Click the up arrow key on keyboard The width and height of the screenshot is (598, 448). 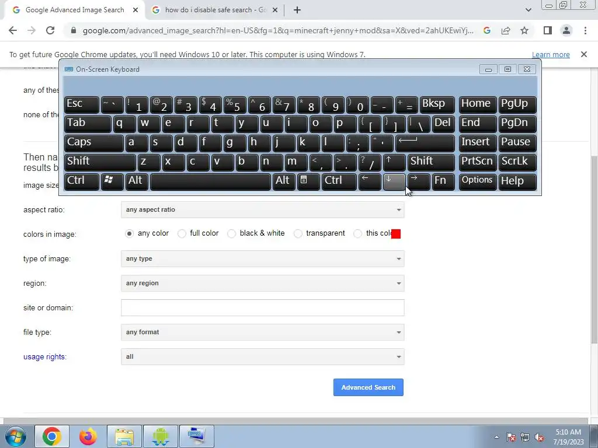point(394,162)
